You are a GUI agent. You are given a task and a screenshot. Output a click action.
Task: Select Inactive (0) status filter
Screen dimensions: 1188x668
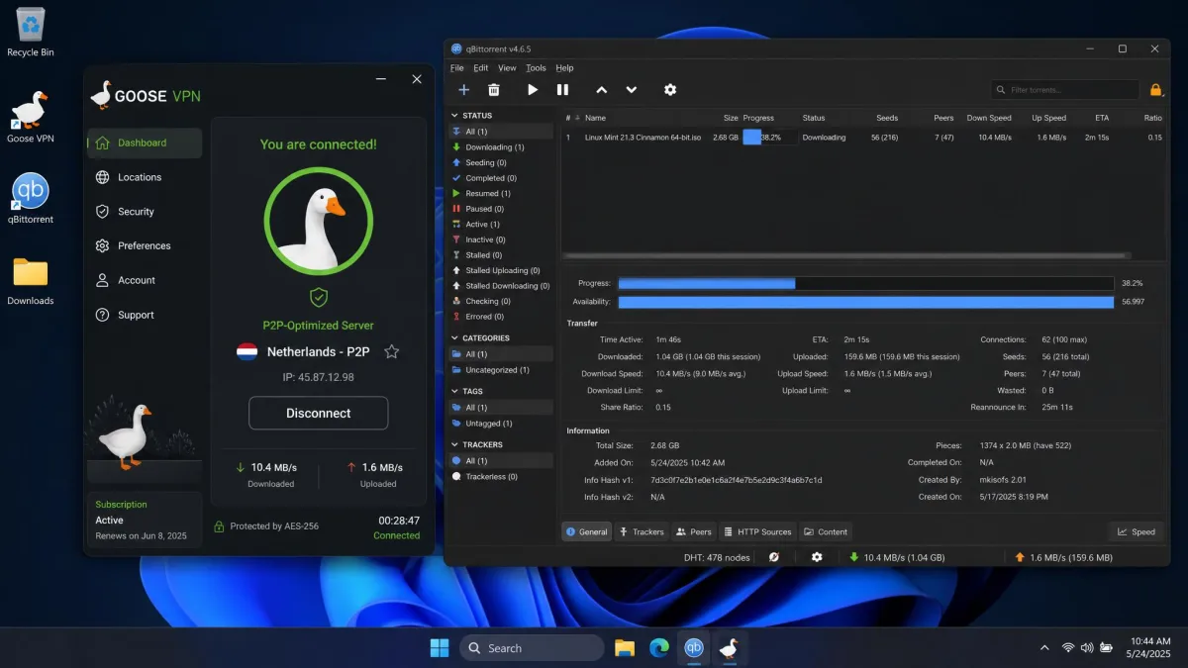501,239
